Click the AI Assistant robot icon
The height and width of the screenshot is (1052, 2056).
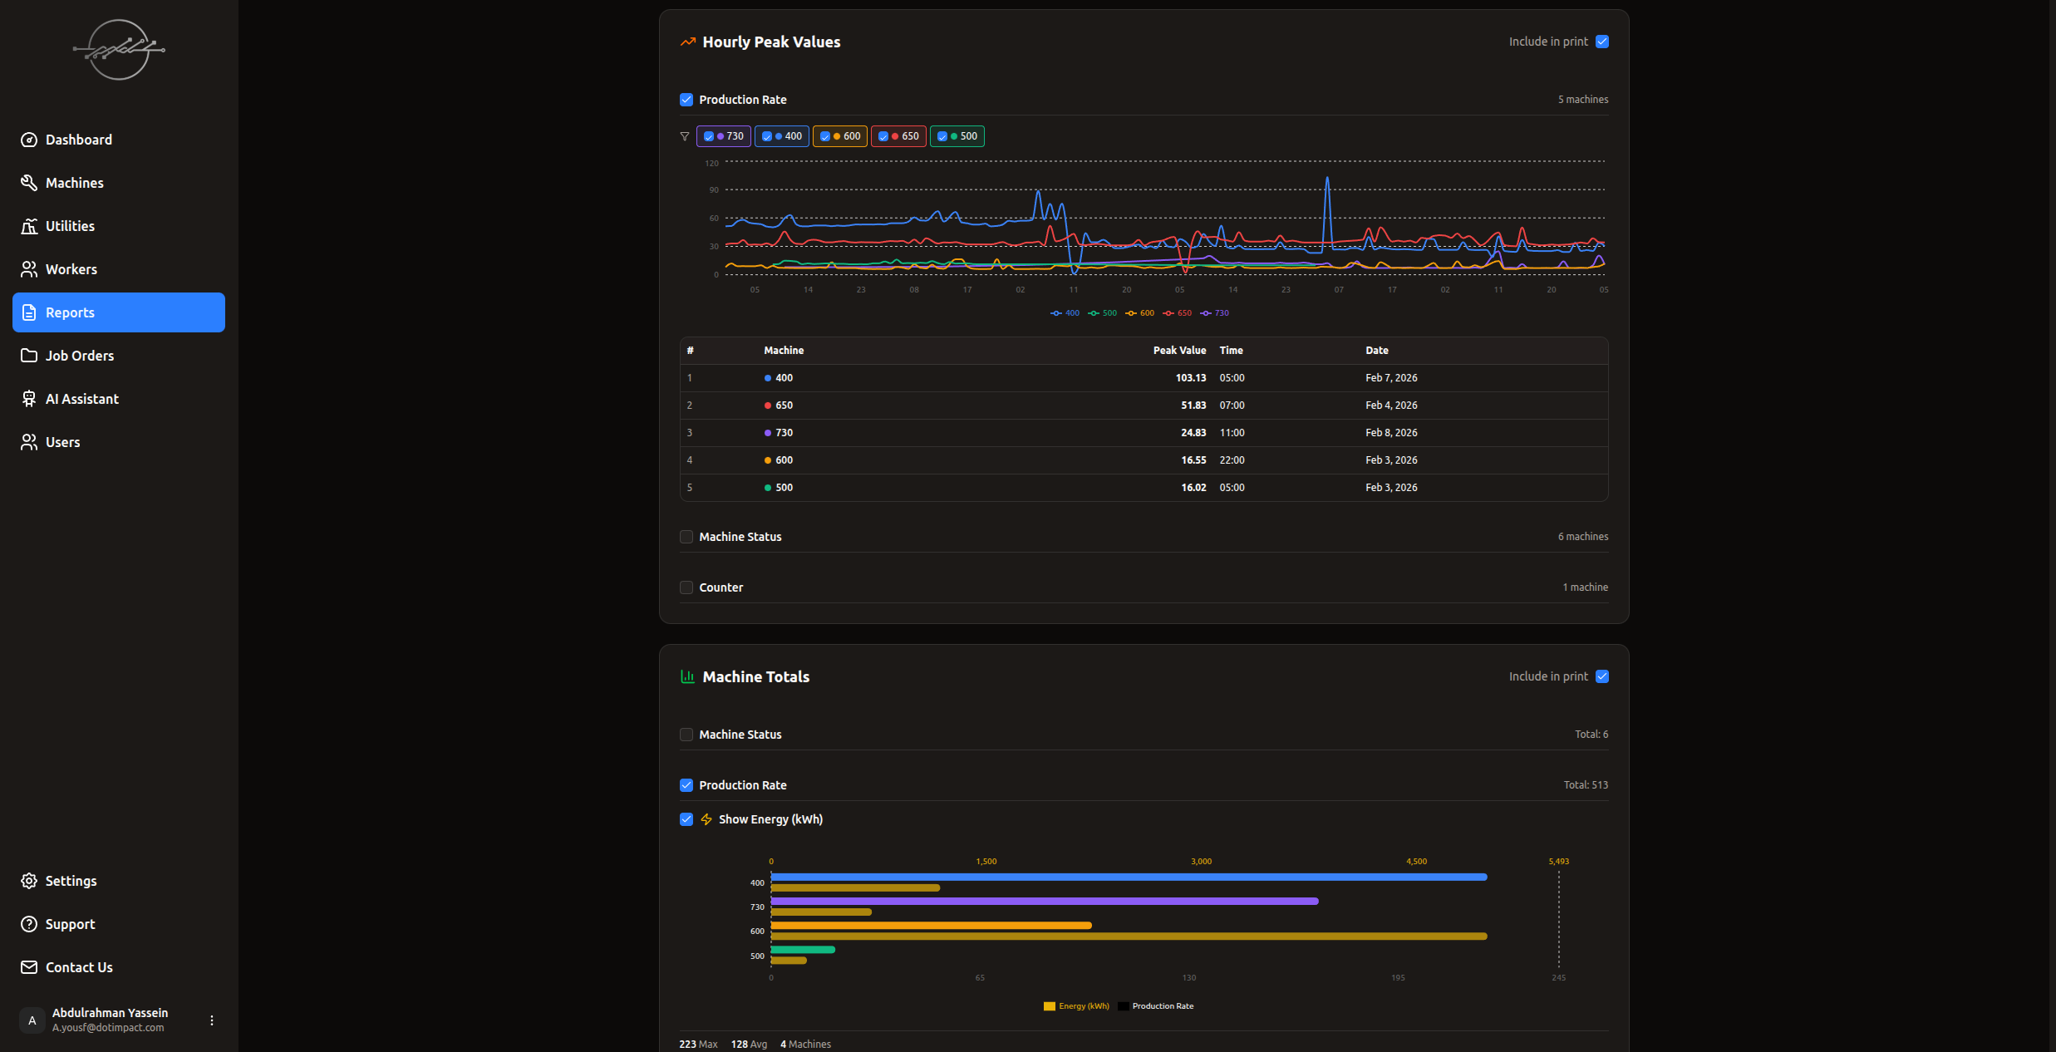29,399
